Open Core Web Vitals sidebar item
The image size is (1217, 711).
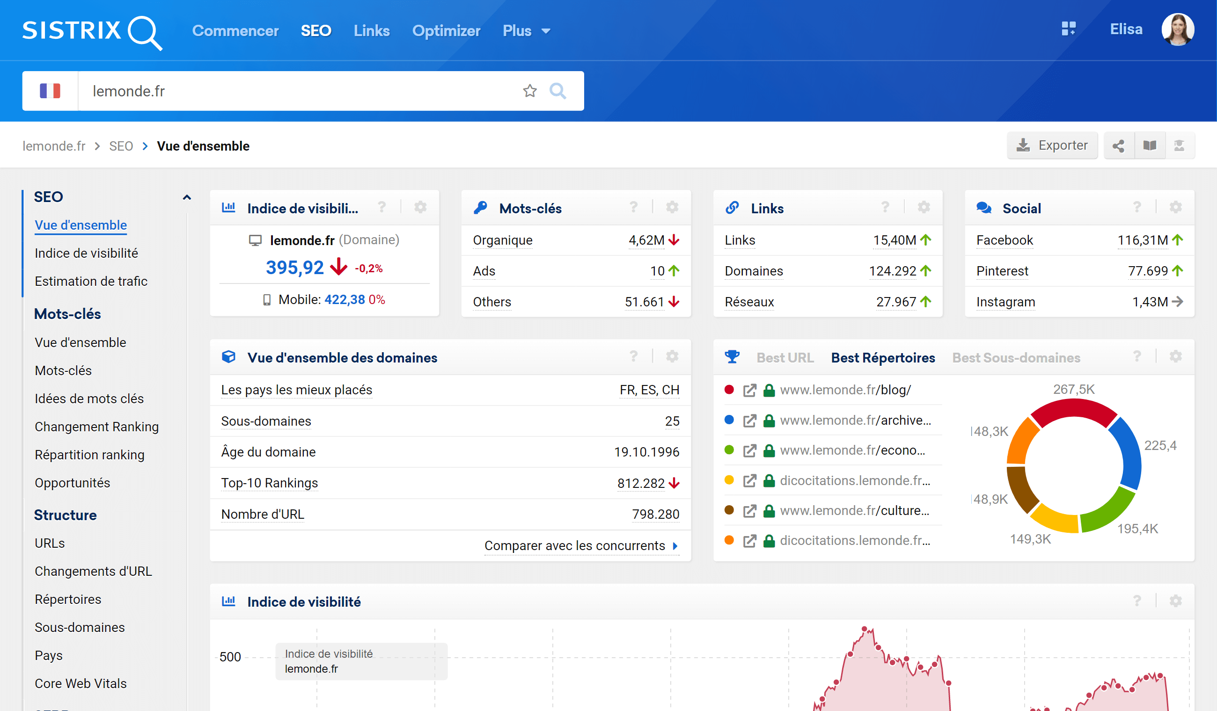[81, 683]
